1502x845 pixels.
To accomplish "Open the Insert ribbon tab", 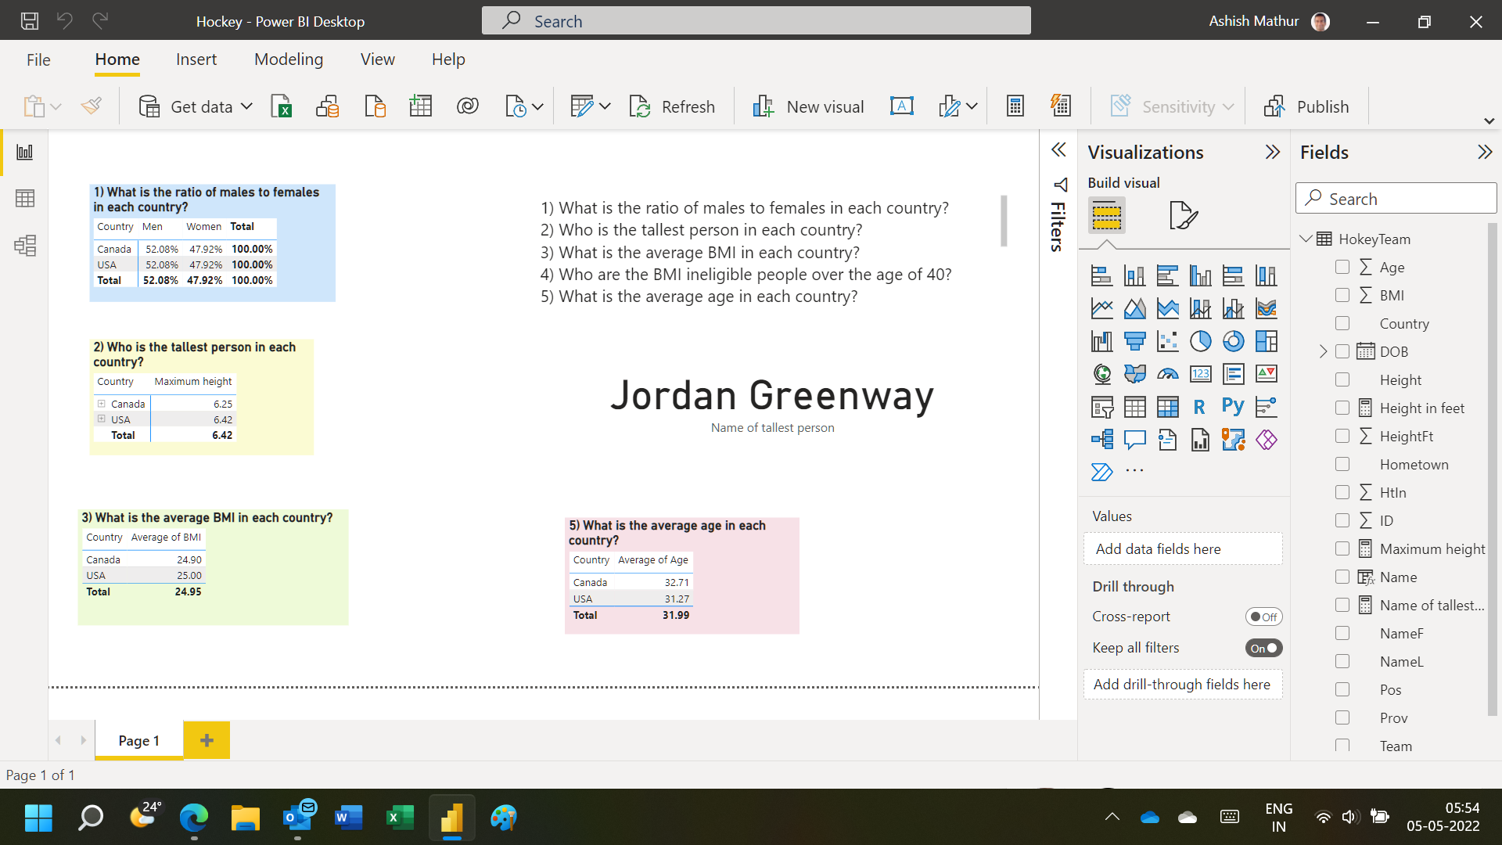I will (196, 59).
